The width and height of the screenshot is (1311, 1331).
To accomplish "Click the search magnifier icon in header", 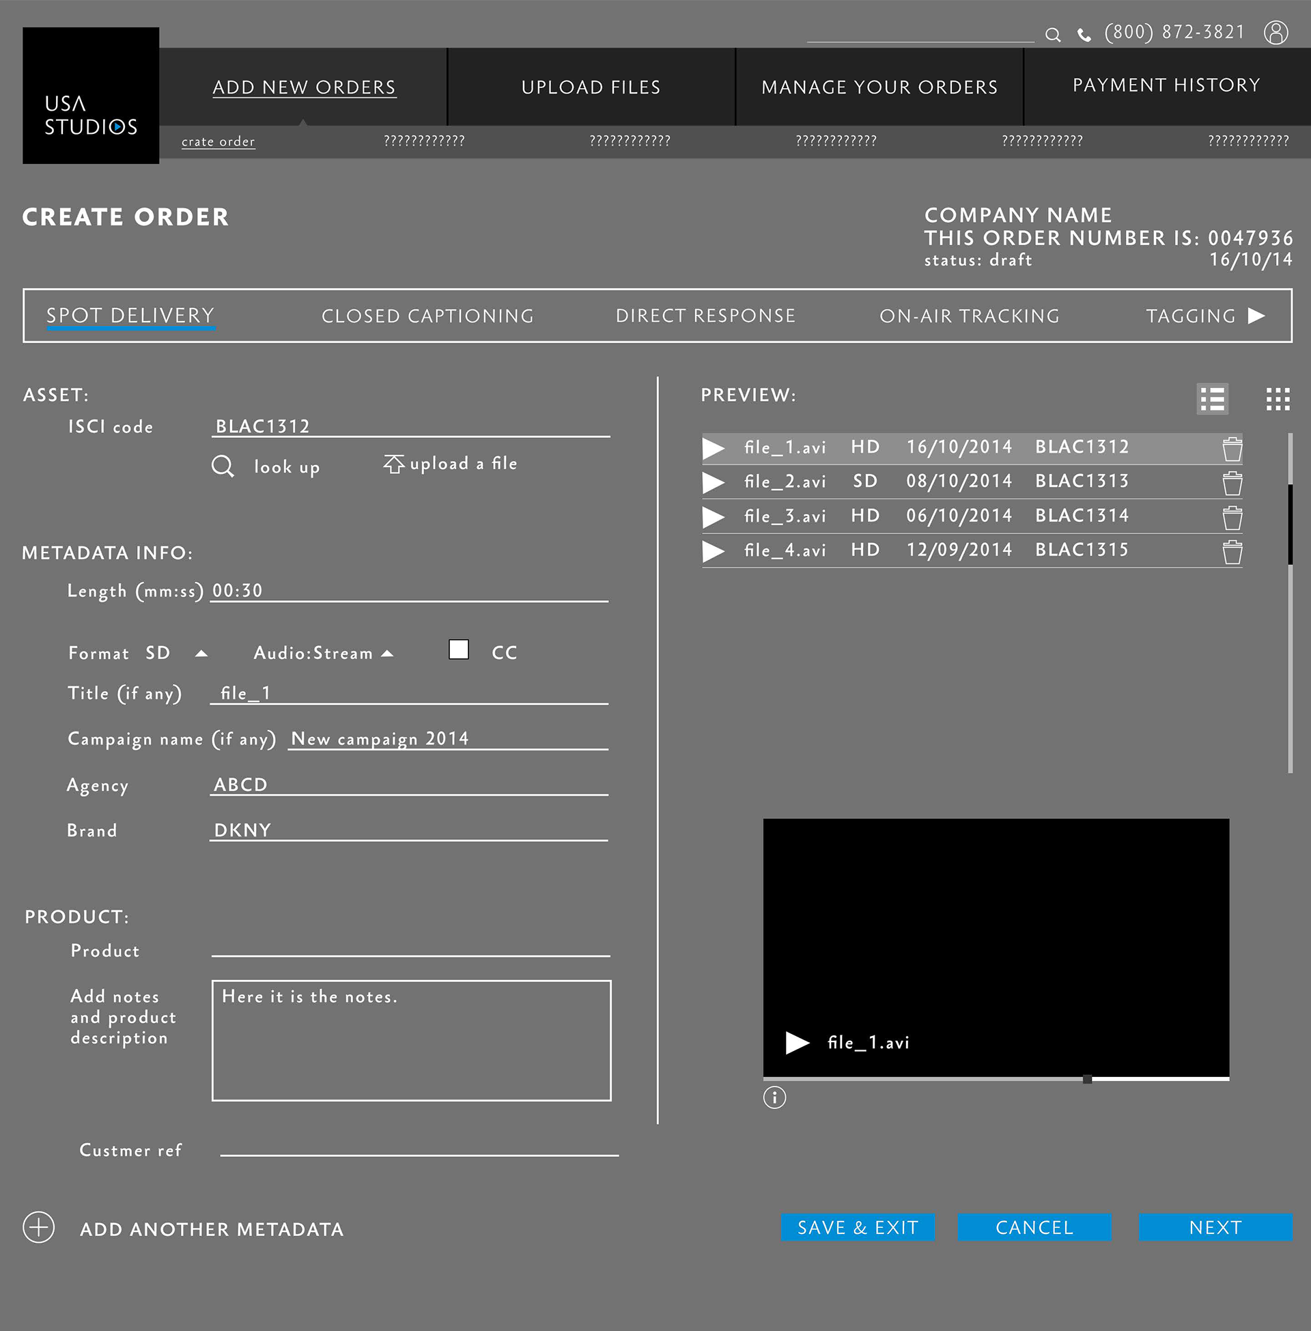I will pos(1052,34).
